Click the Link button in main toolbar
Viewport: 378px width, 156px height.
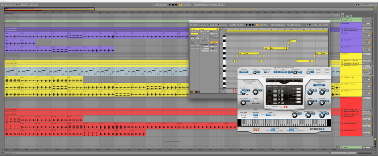(4, 4)
